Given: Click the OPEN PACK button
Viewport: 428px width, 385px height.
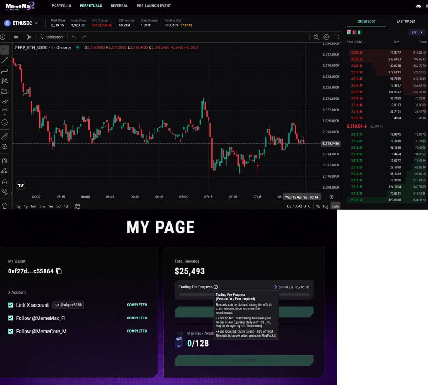Looking at the screenshot, I should [244, 360].
